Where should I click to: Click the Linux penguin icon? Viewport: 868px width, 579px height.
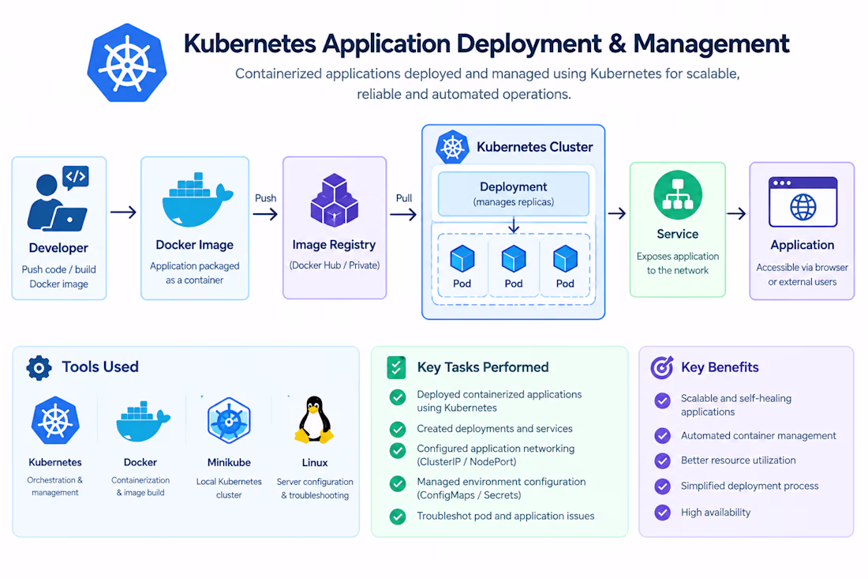pyautogui.click(x=314, y=419)
